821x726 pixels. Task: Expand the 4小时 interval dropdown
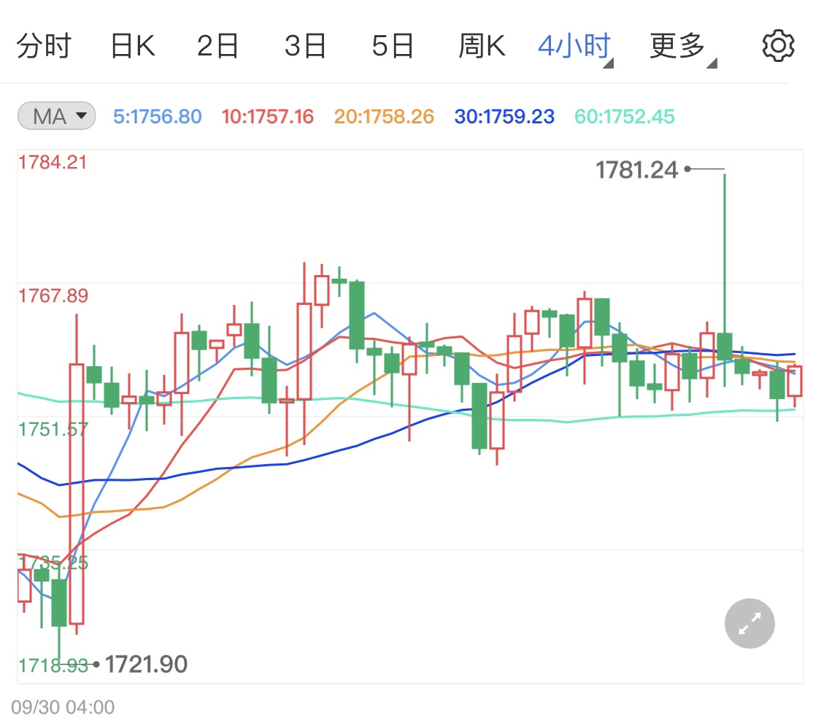576,47
